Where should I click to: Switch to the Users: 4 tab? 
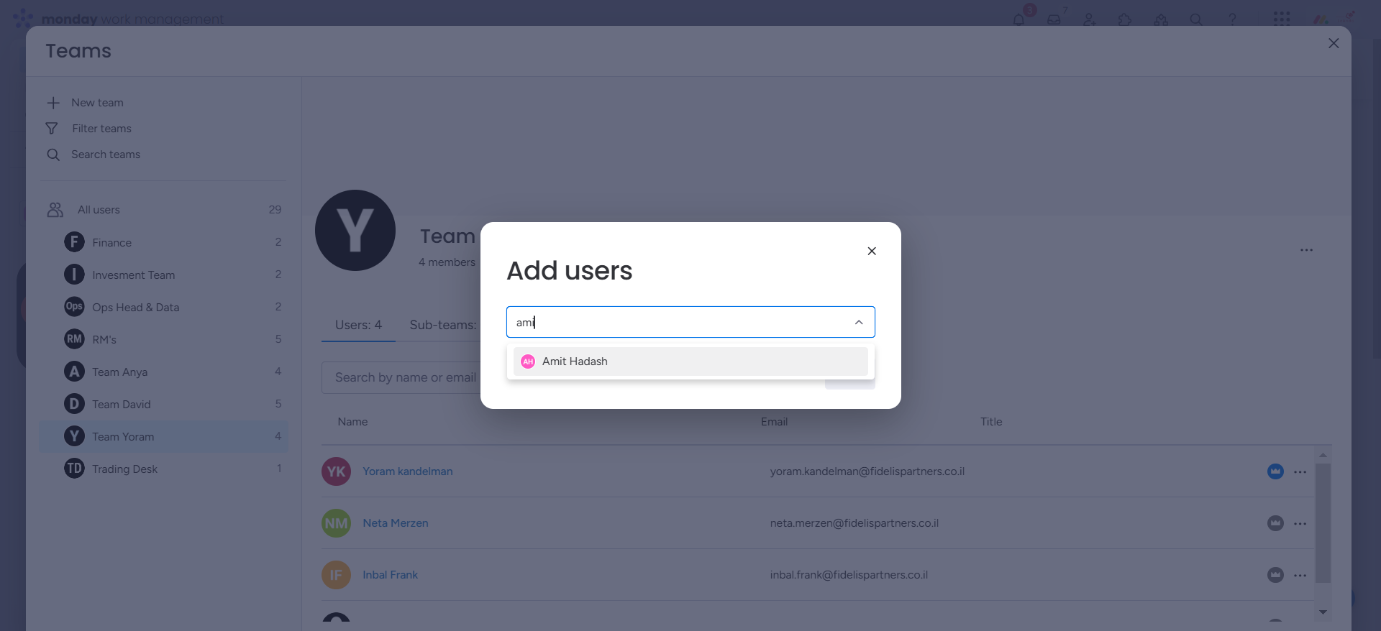[358, 325]
